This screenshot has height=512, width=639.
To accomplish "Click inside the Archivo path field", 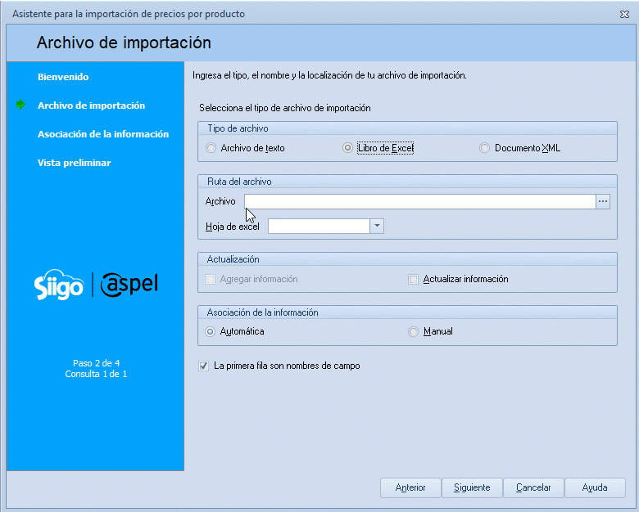I will tap(419, 201).
